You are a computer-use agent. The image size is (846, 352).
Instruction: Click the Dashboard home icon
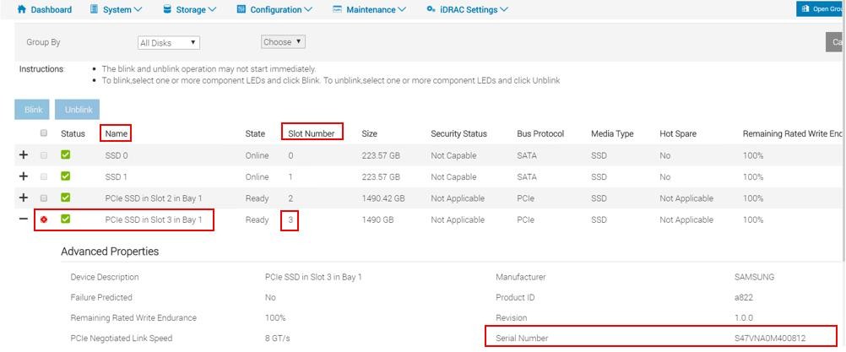pos(22,9)
